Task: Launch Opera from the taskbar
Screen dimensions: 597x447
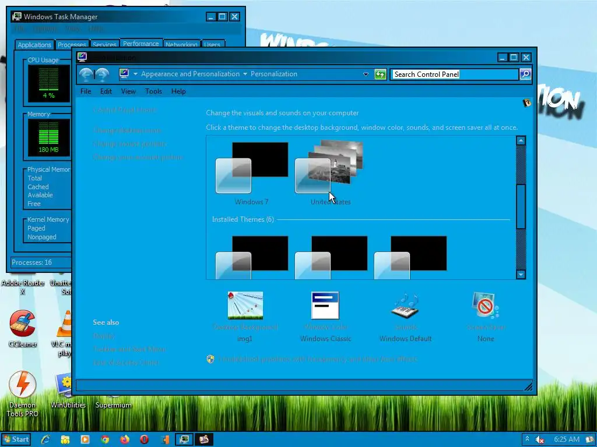Action: tap(145, 439)
